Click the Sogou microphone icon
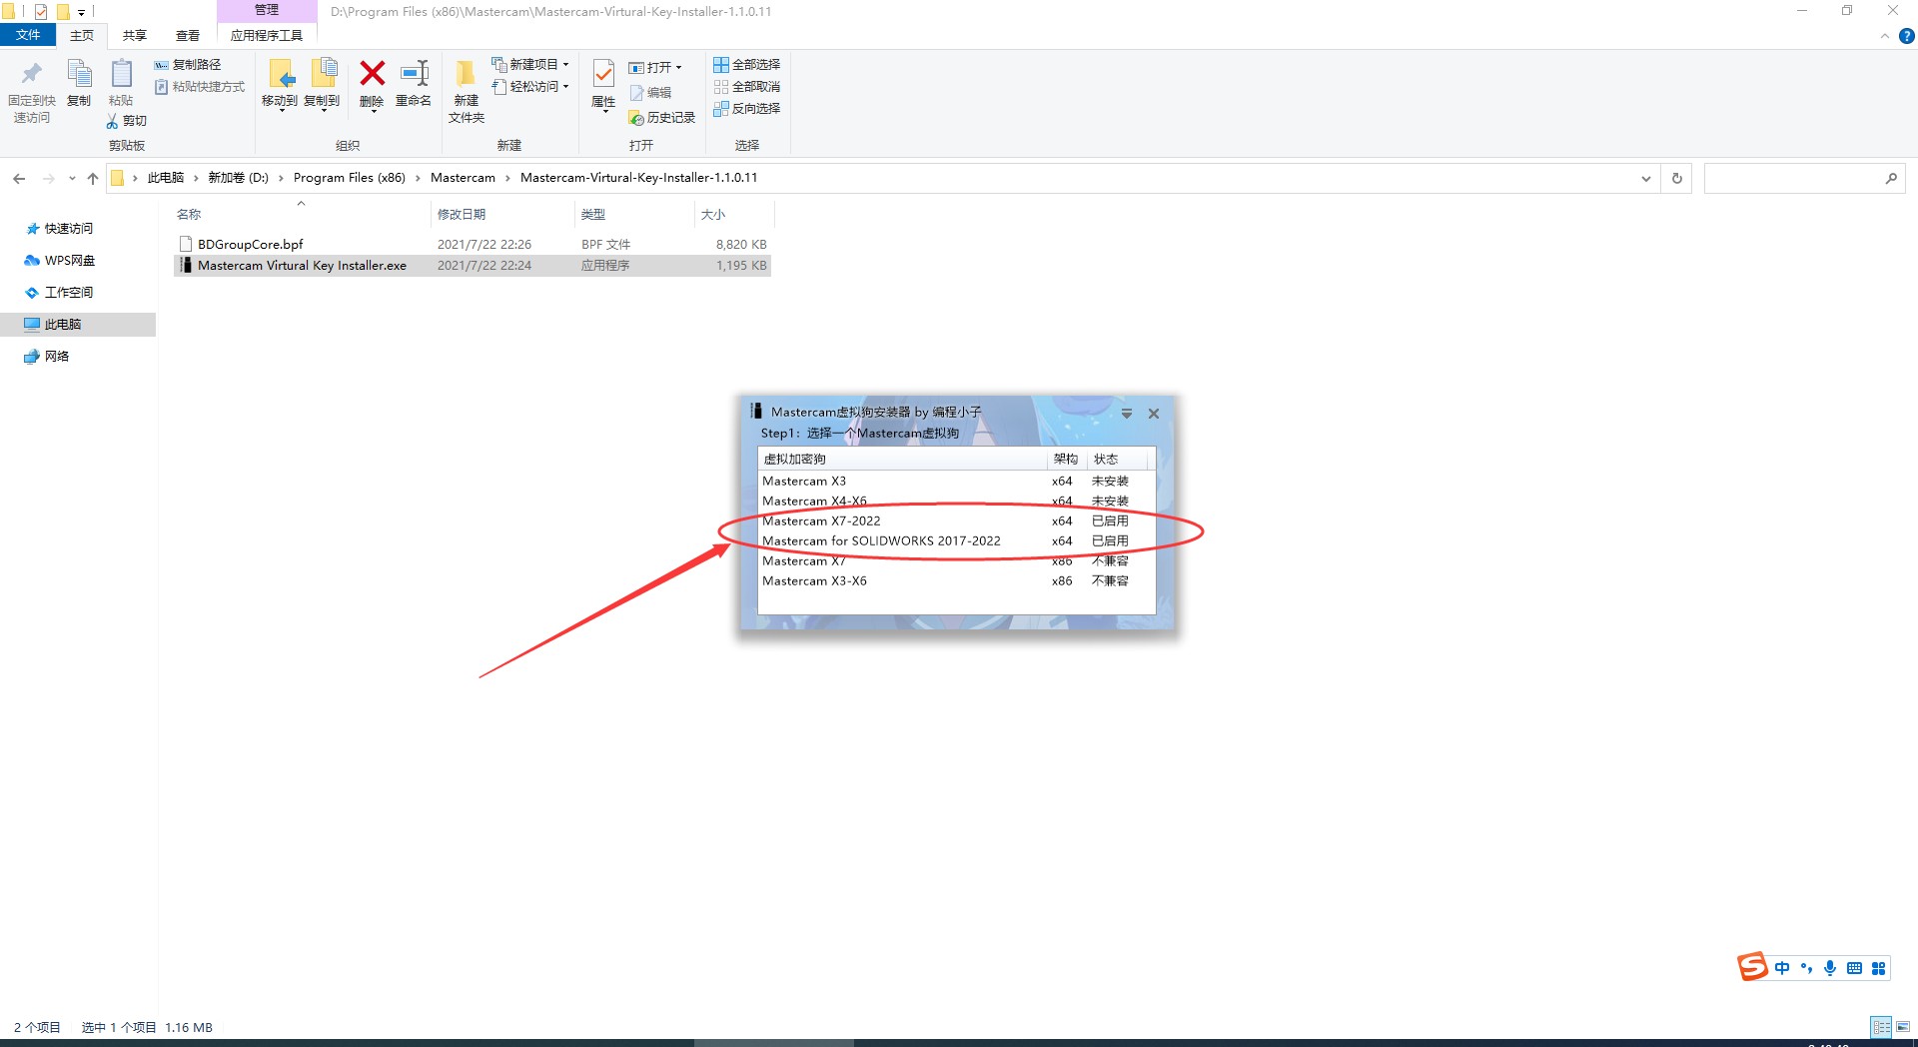Image resolution: width=1918 pixels, height=1047 pixels. coord(1830,968)
